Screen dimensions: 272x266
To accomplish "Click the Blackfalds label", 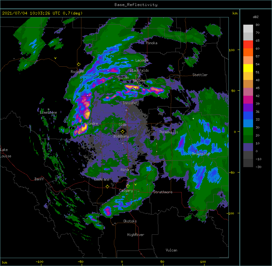I will pyautogui.click(x=139, y=70).
